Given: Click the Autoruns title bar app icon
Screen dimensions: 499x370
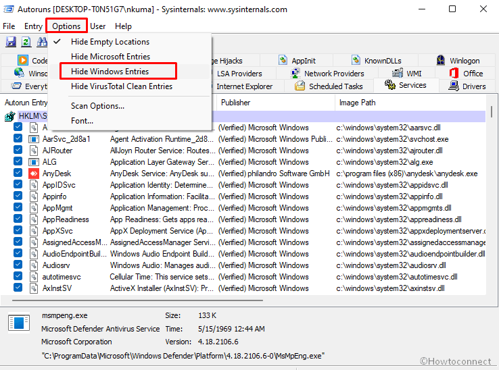Looking at the screenshot, I should (8, 9).
